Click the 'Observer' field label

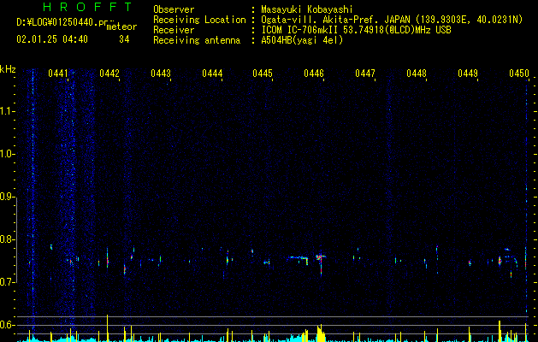[x=174, y=9]
